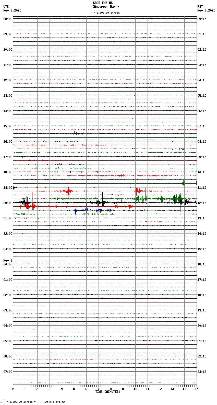Image resolution: width=217 pixels, height=405 pixels.
Task: Click the UTC time label '15:00'
Action: click(8, 126)
